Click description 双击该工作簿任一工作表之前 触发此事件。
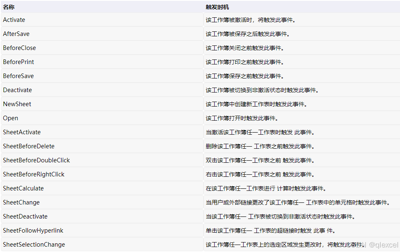 260,160
